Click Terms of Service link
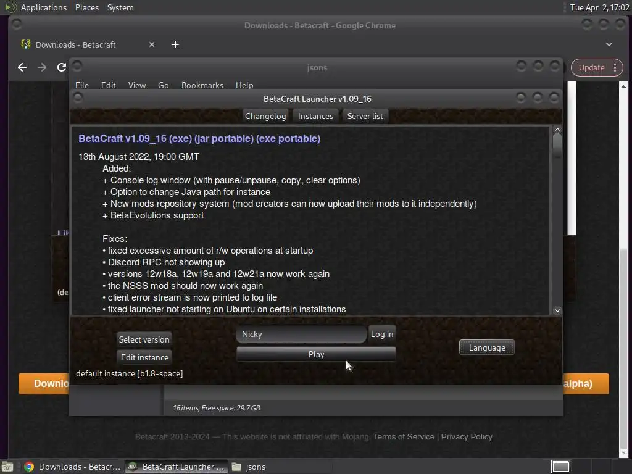 click(x=404, y=436)
